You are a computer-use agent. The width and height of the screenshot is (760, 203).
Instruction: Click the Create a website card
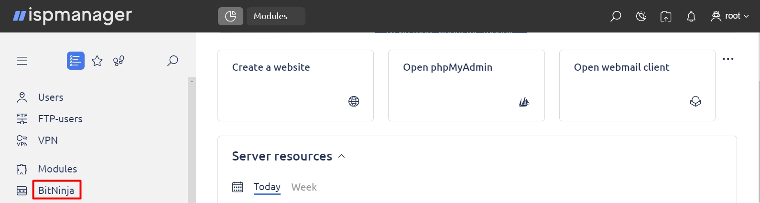[295, 85]
